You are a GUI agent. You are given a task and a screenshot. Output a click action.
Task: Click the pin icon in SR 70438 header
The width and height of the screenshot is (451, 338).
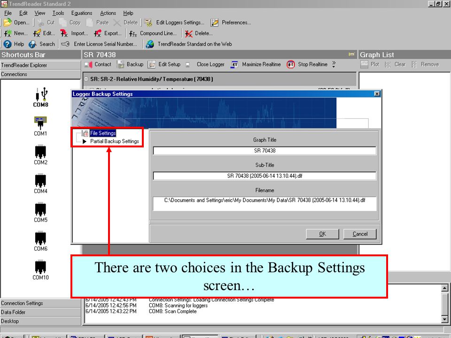351,54
